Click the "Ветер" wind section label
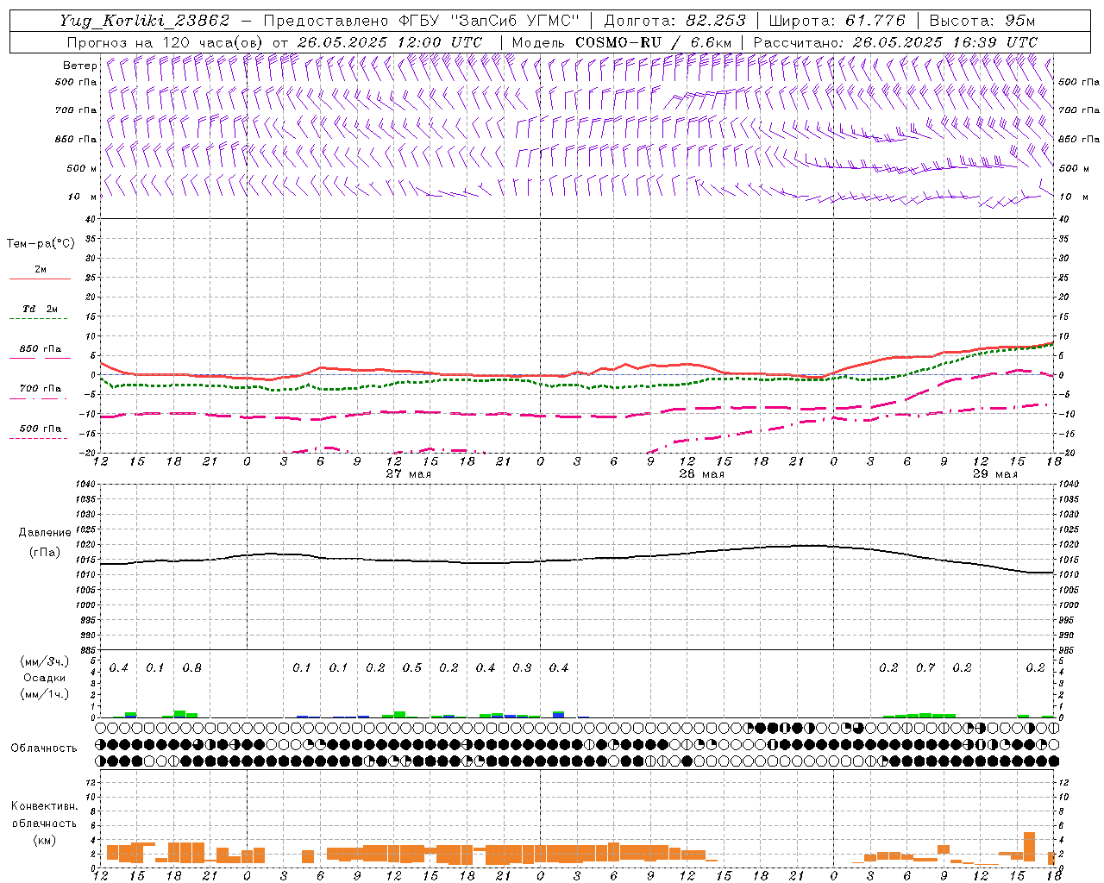 [79, 66]
